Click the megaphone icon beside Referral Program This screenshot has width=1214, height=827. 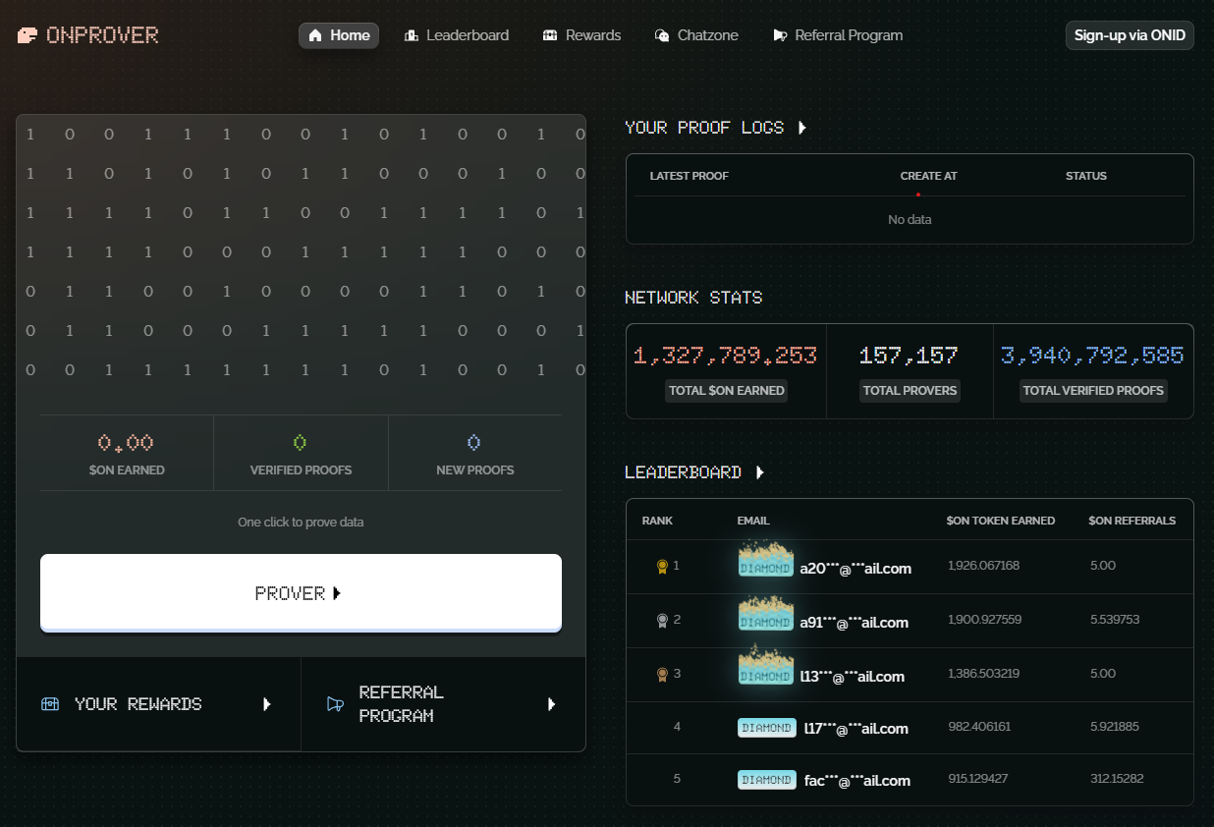click(335, 704)
